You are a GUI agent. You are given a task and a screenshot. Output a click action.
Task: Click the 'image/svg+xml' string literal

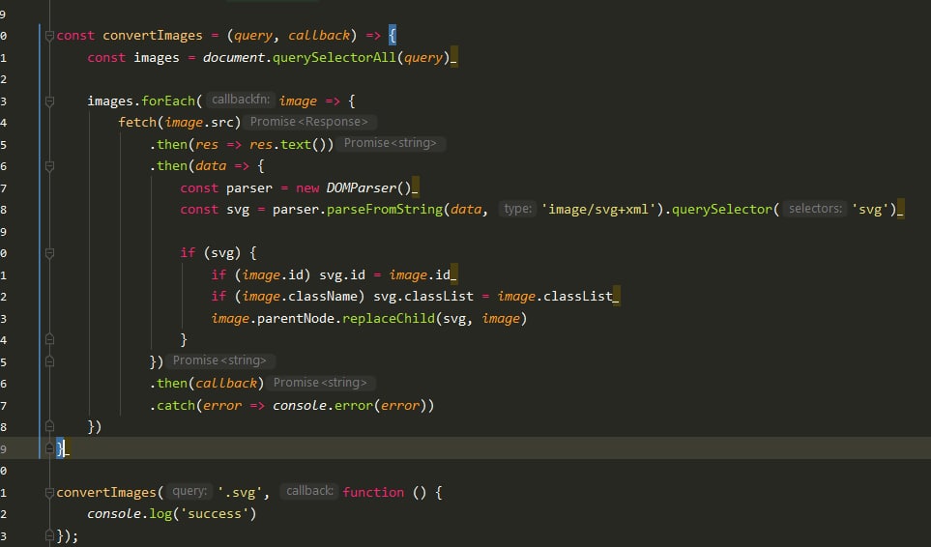[598, 210]
